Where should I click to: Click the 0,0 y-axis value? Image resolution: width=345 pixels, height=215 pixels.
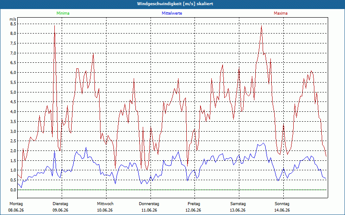point(13,190)
